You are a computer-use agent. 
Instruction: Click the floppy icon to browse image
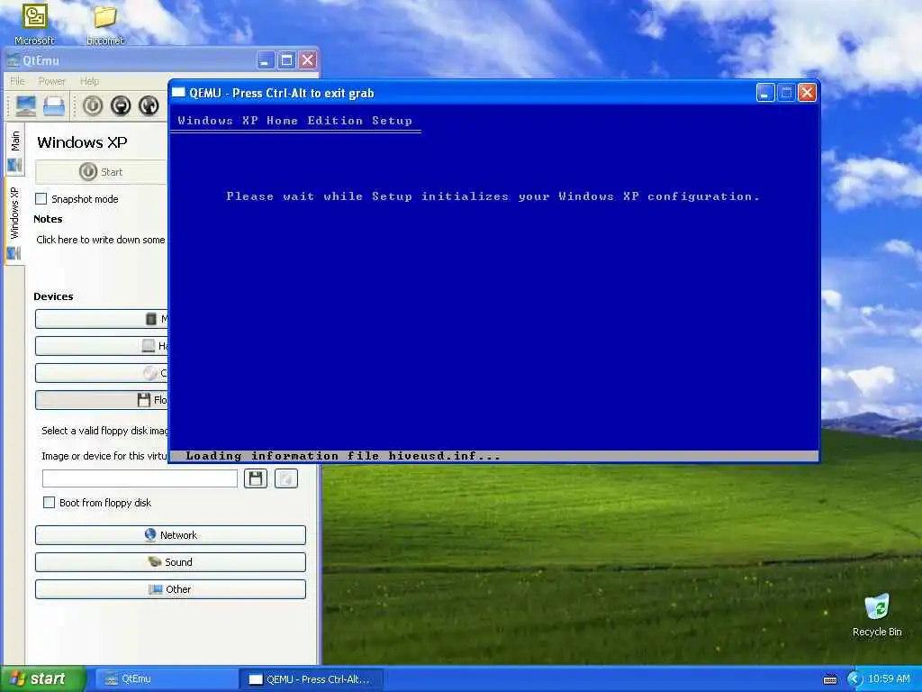pyautogui.click(x=255, y=478)
